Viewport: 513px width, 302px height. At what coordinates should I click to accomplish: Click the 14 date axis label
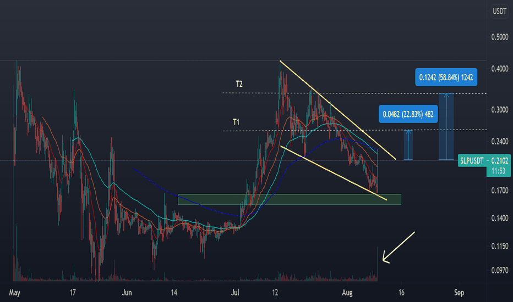click(174, 292)
